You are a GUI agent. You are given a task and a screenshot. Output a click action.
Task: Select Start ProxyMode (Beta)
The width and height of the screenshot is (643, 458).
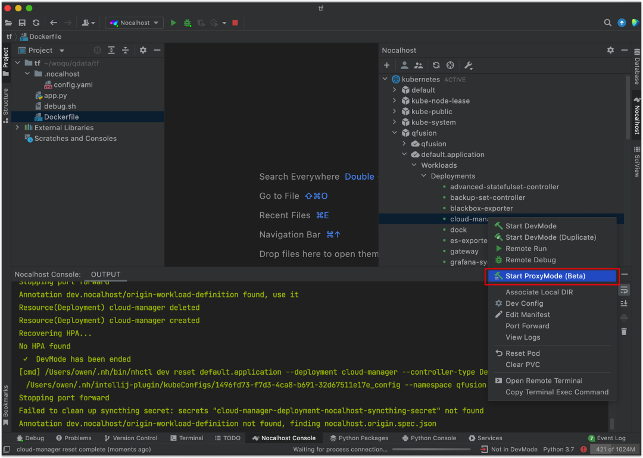552,276
